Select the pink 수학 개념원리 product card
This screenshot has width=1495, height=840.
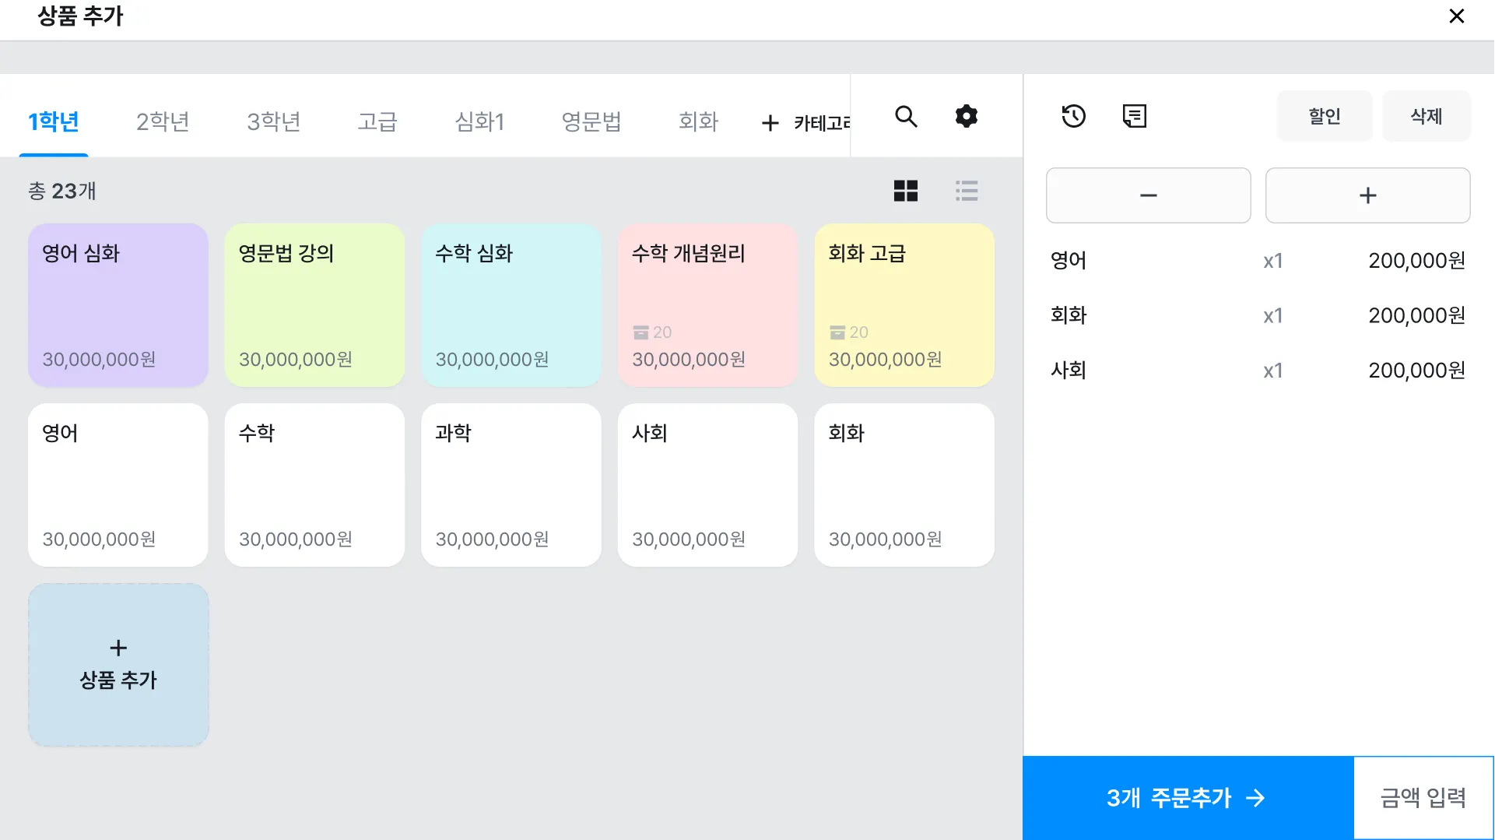coord(707,305)
